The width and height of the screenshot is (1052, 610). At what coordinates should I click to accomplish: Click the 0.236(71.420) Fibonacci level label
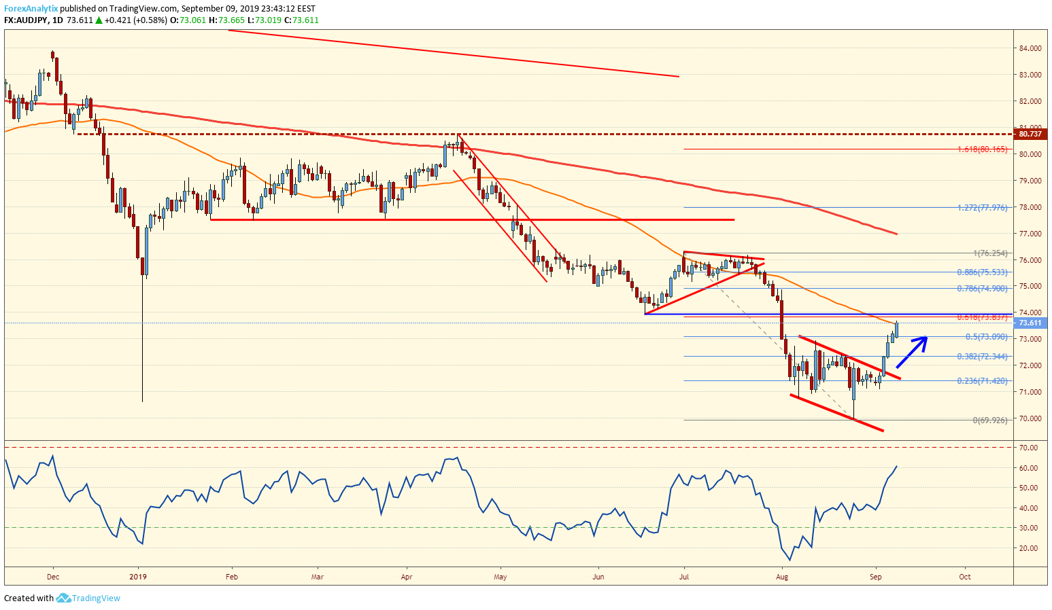tap(982, 381)
